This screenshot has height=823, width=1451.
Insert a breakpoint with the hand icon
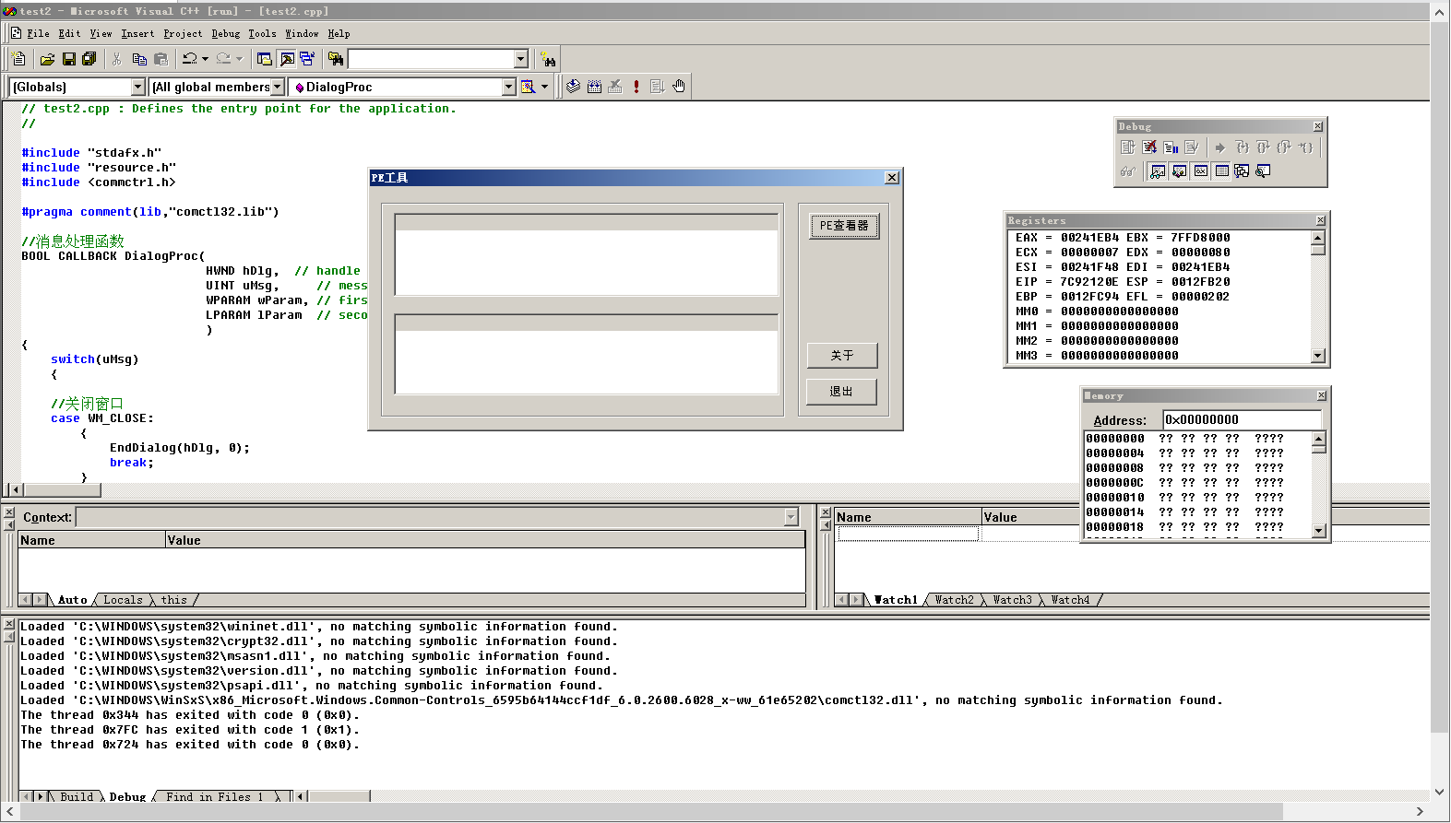[x=679, y=87]
